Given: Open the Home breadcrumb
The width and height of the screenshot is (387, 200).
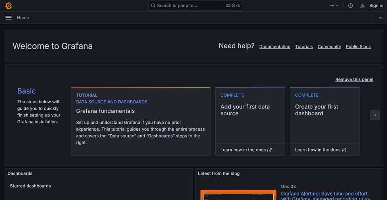Looking at the screenshot, I should 23,18.
